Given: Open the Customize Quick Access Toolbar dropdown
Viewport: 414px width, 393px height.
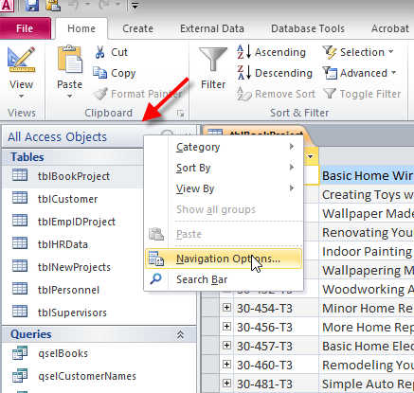Looking at the screenshot, I should pos(135,6).
